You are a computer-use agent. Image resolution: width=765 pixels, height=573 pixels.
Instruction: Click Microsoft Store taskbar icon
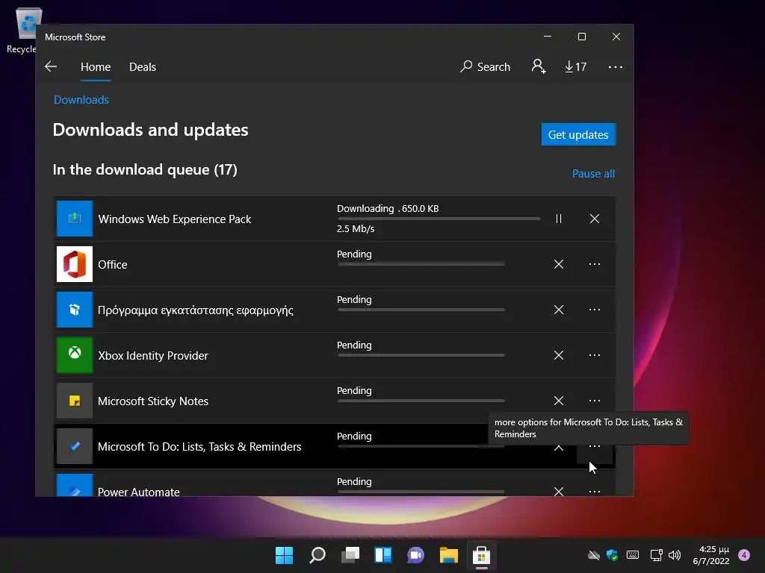[x=482, y=555]
